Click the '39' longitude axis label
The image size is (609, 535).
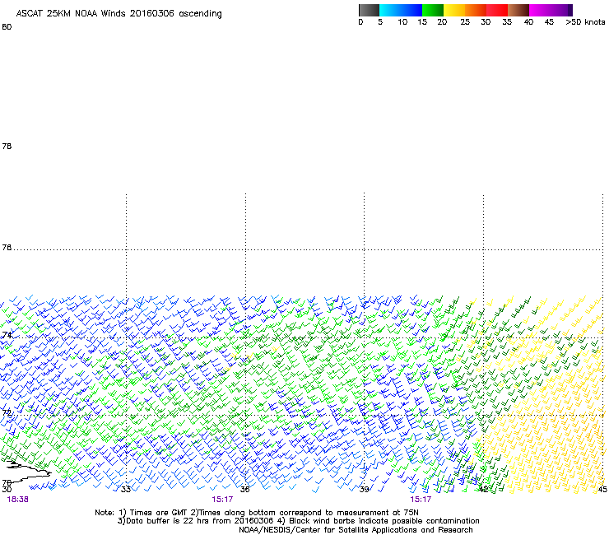click(x=364, y=489)
